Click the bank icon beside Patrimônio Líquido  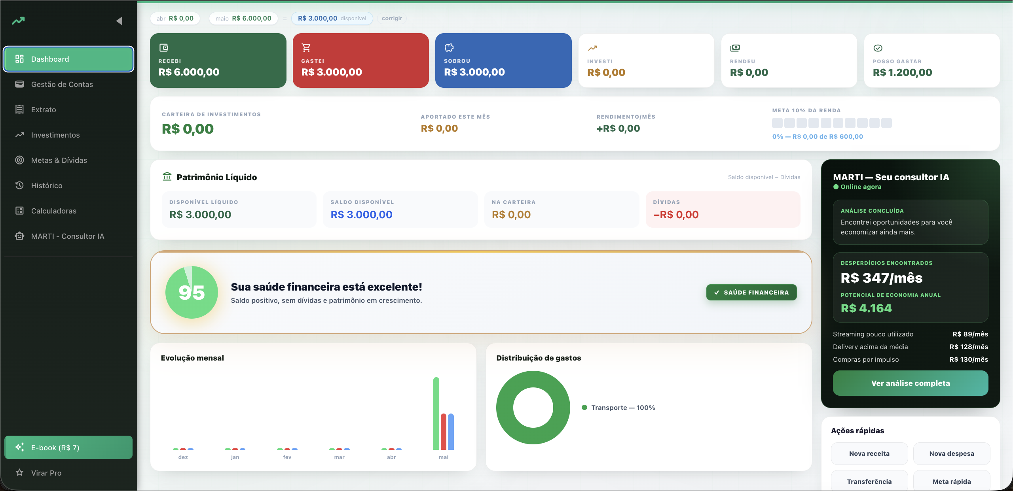tap(167, 176)
